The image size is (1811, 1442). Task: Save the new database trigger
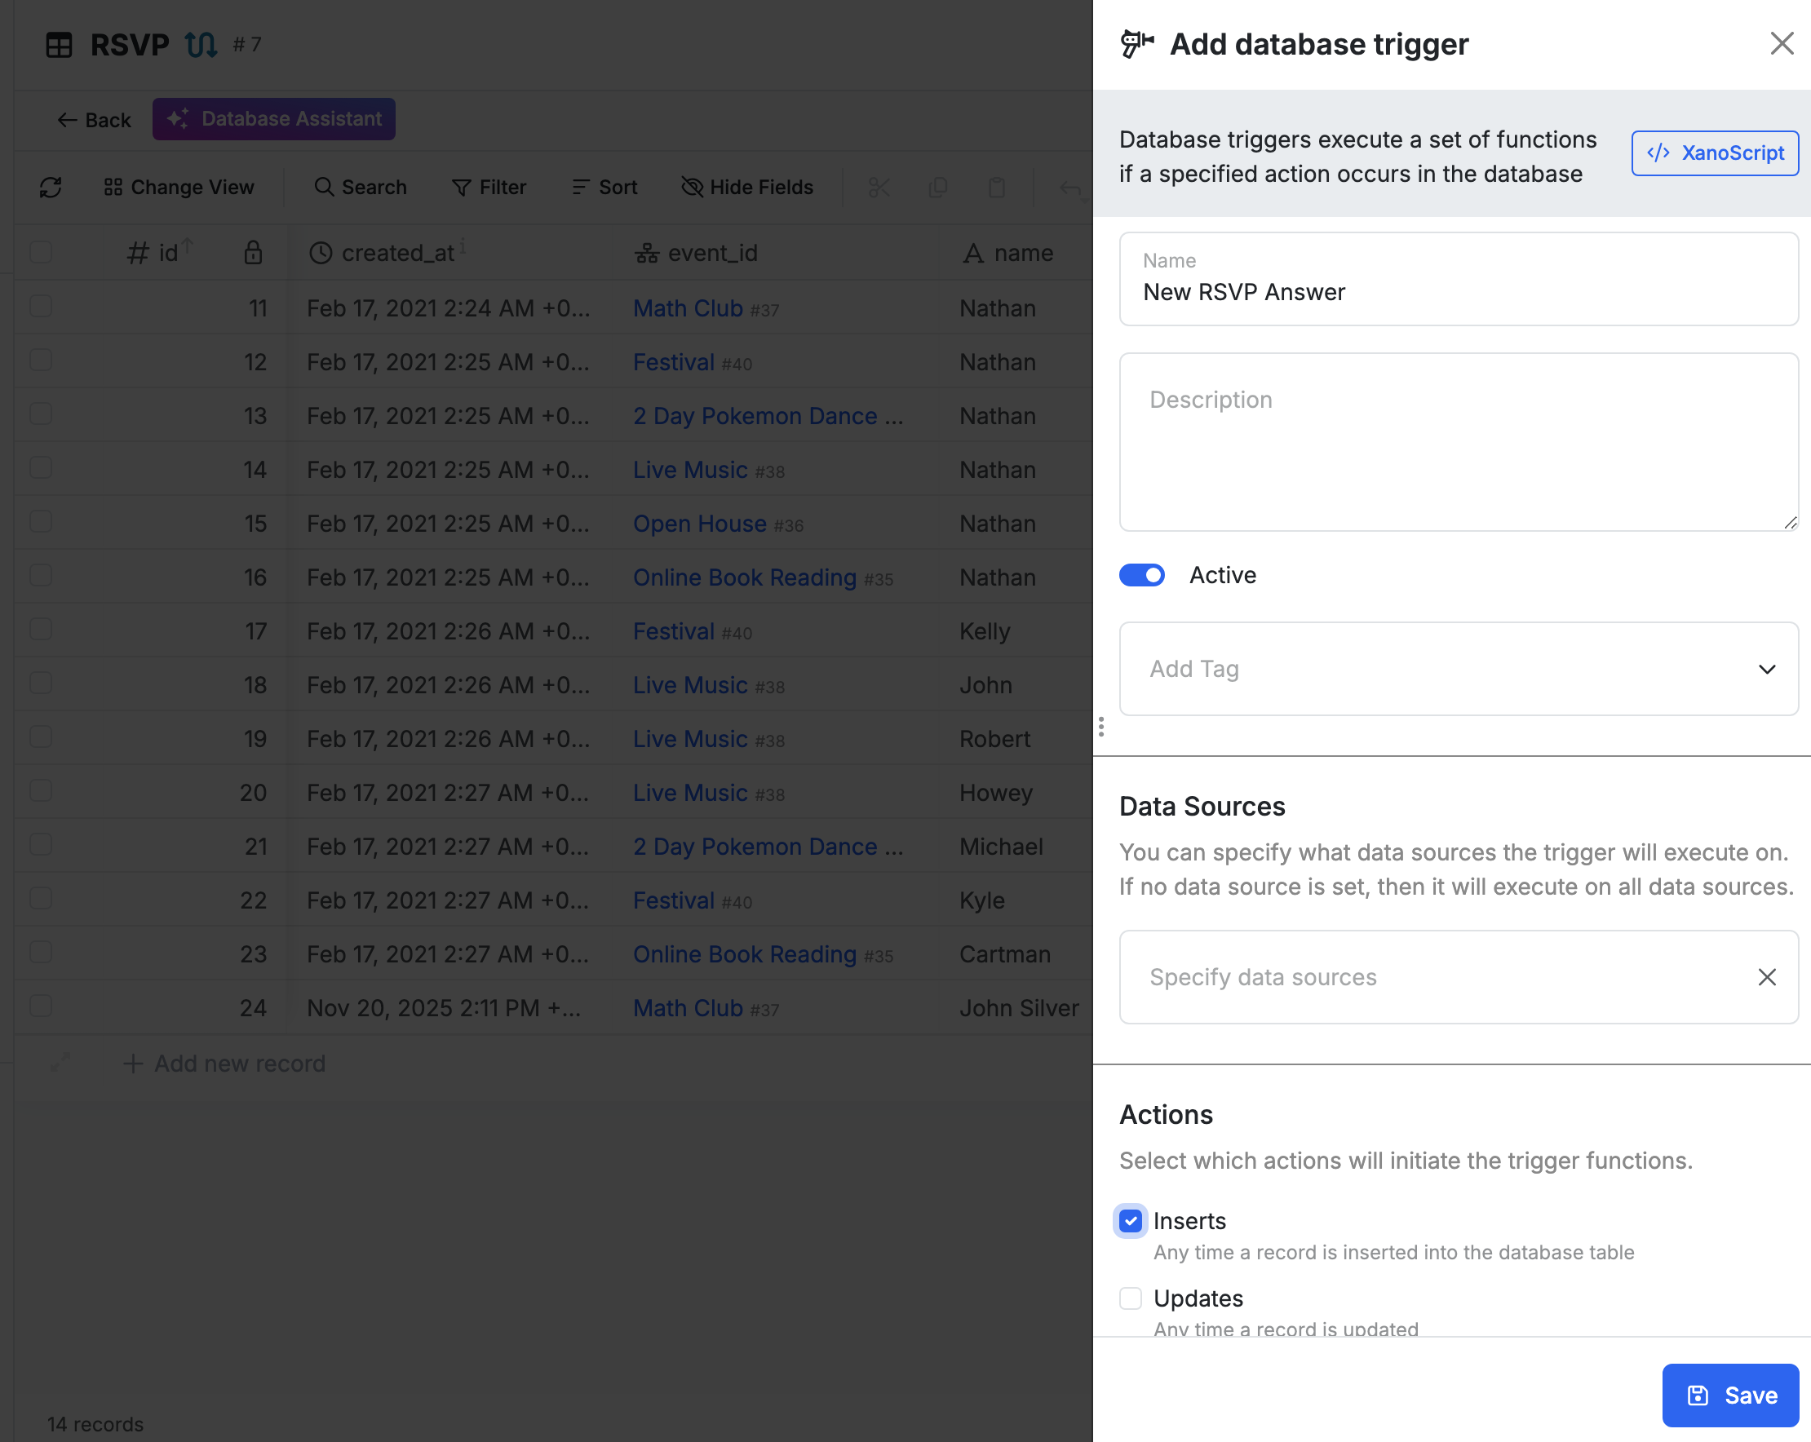coord(1729,1395)
